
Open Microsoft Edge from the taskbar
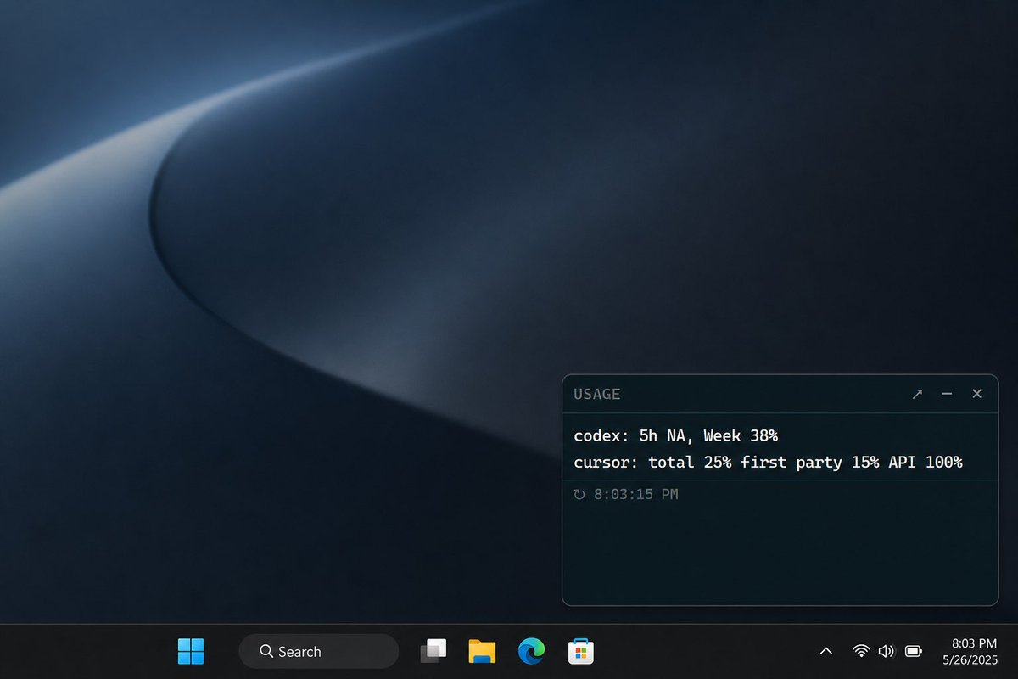[531, 651]
